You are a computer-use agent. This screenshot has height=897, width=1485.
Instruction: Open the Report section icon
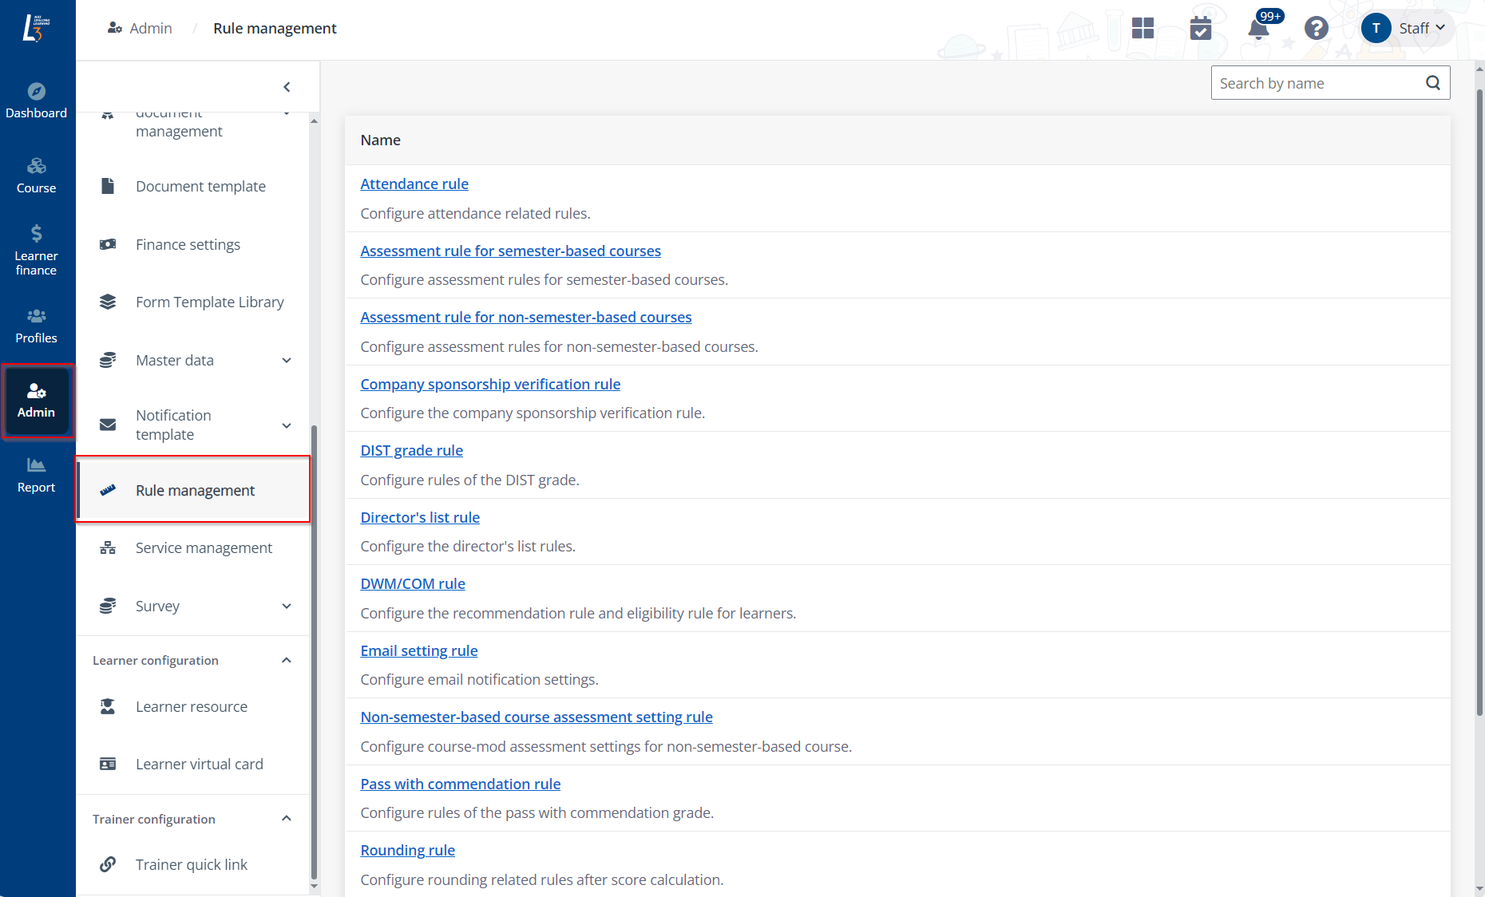[x=37, y=475]
